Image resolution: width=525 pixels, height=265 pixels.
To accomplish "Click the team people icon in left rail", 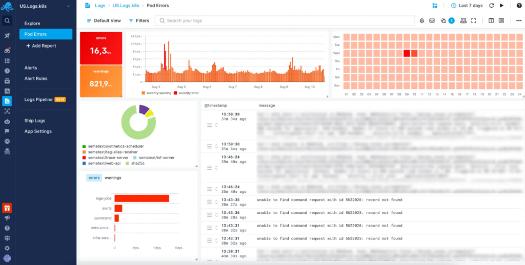I will [x=7, y=238].
